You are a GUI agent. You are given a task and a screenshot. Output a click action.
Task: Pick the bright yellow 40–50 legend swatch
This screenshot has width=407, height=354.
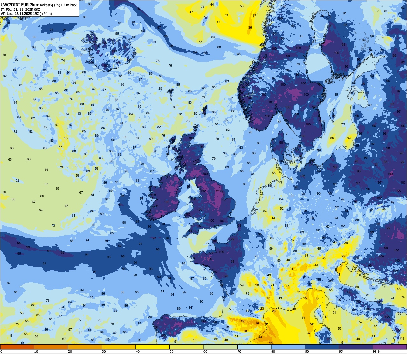(x=153, y=347)
